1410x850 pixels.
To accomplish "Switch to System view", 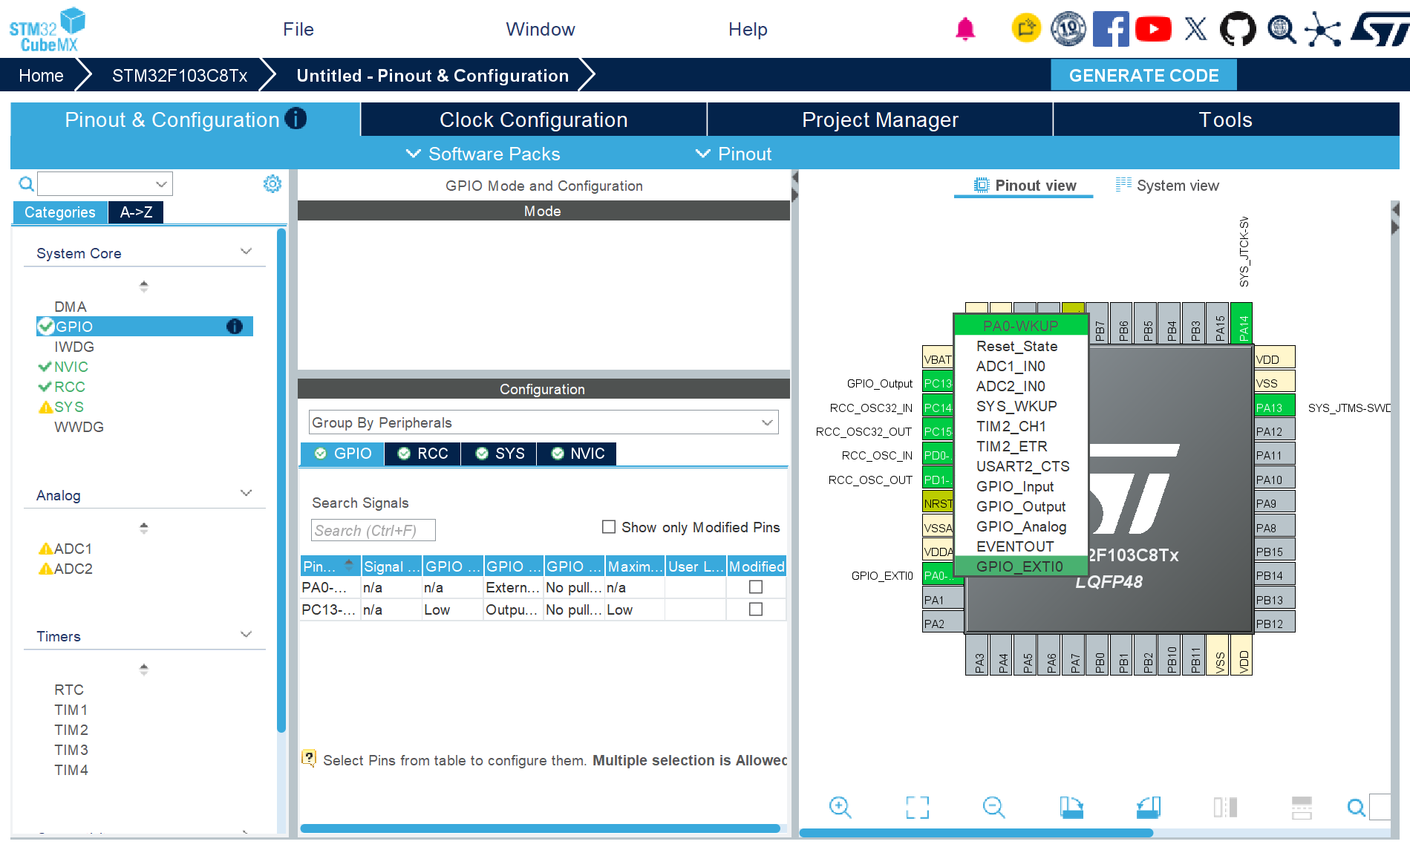I will [1167, 186].
